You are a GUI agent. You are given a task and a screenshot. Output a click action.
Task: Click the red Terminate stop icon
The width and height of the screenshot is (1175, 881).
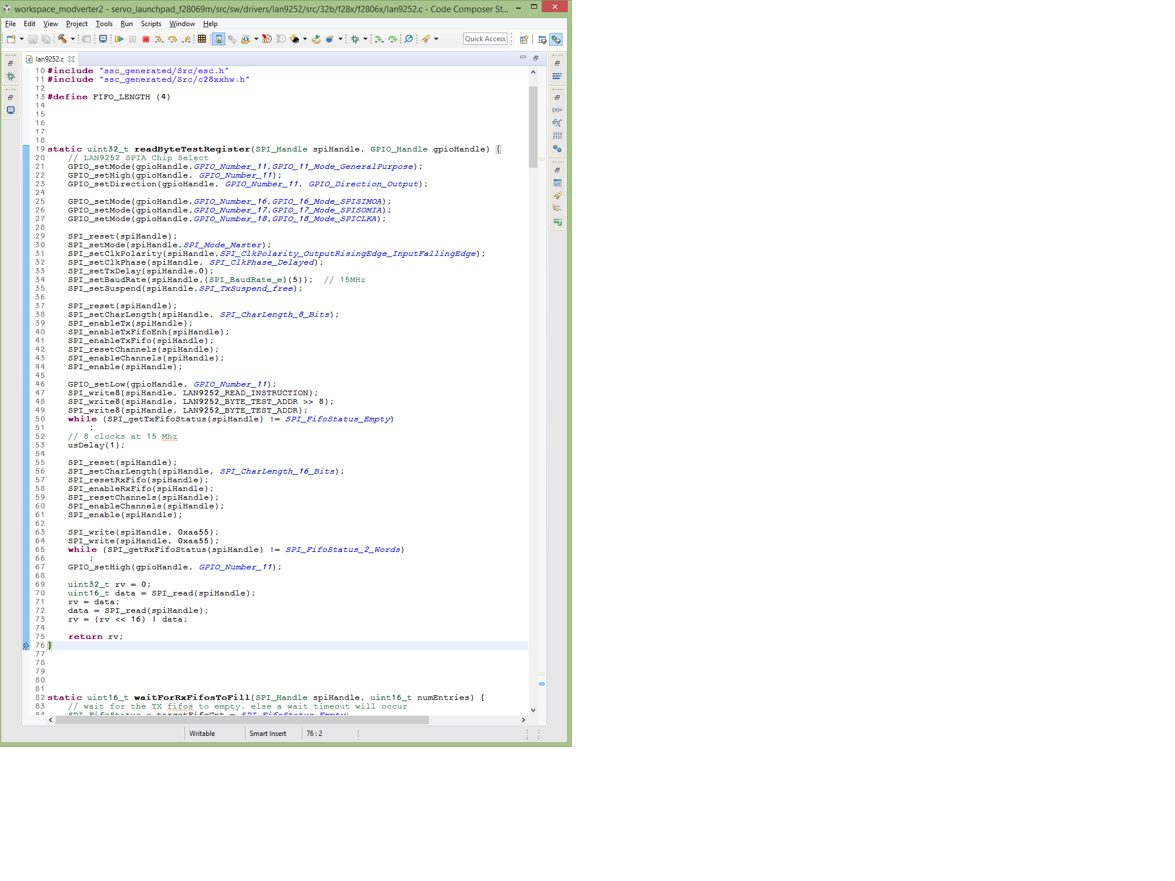click(x=146, y=39)
